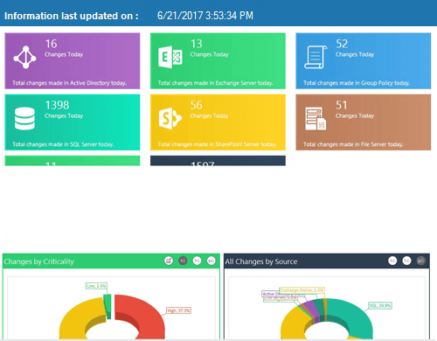
Task: Open chart options icon in Changes by Criticality
Action: tap(169, 261)
